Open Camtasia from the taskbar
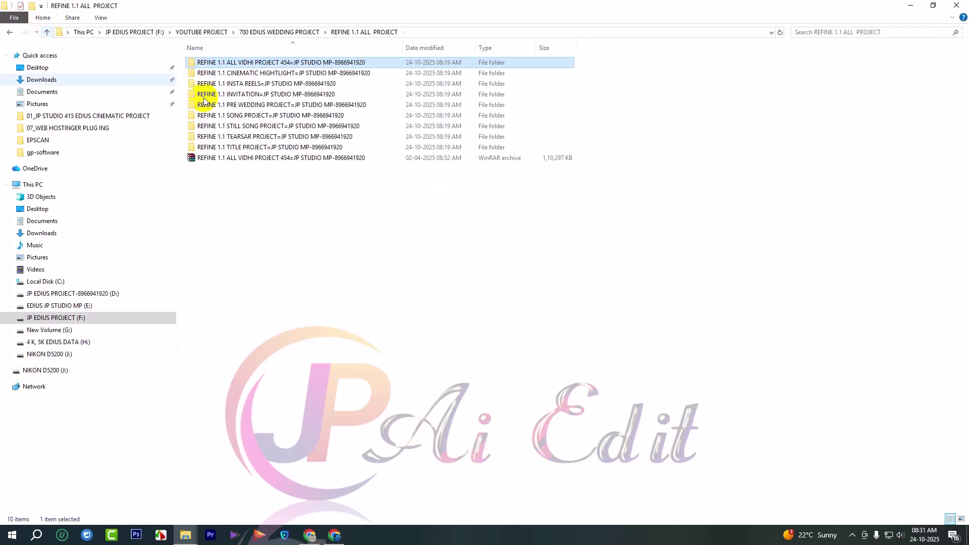 111,535
